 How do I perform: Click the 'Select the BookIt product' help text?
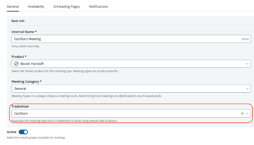point(65,71)
